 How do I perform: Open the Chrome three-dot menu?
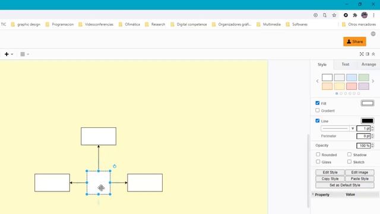[373, 15]
